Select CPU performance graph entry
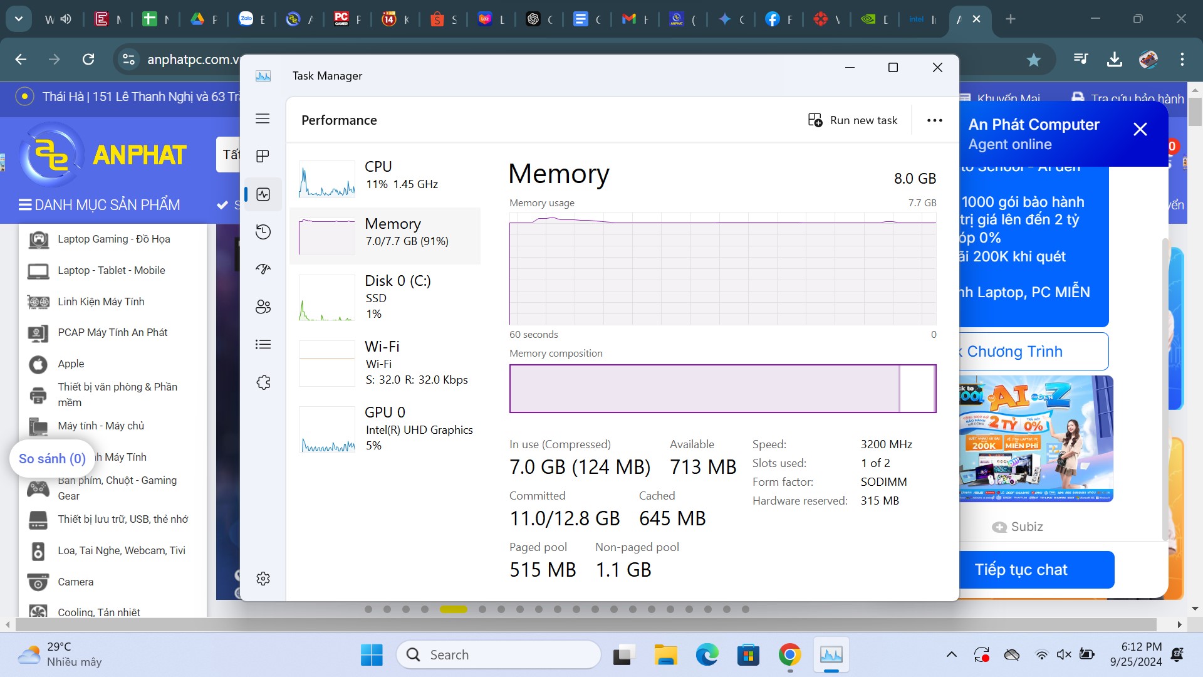 coord(386,179)
